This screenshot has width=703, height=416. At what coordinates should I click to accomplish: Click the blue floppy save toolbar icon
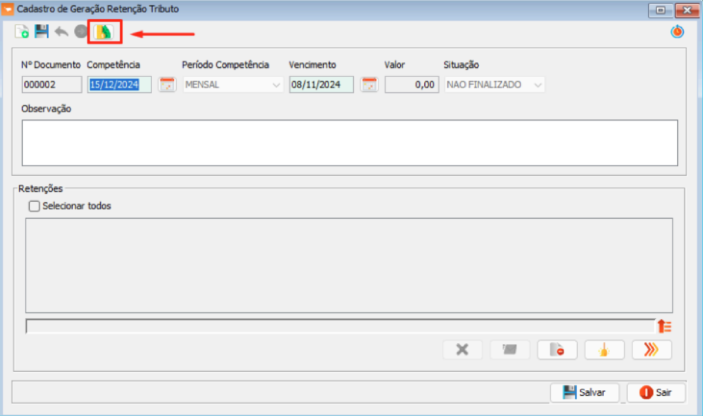[x=41, y=32]
